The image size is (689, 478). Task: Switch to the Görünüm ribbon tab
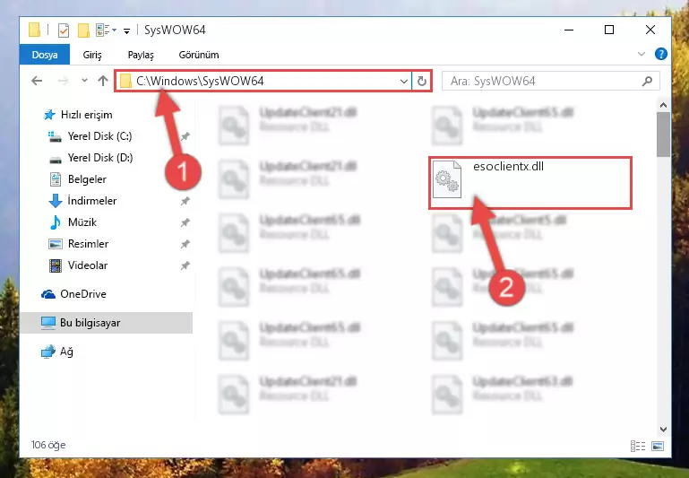pos(199,55)
